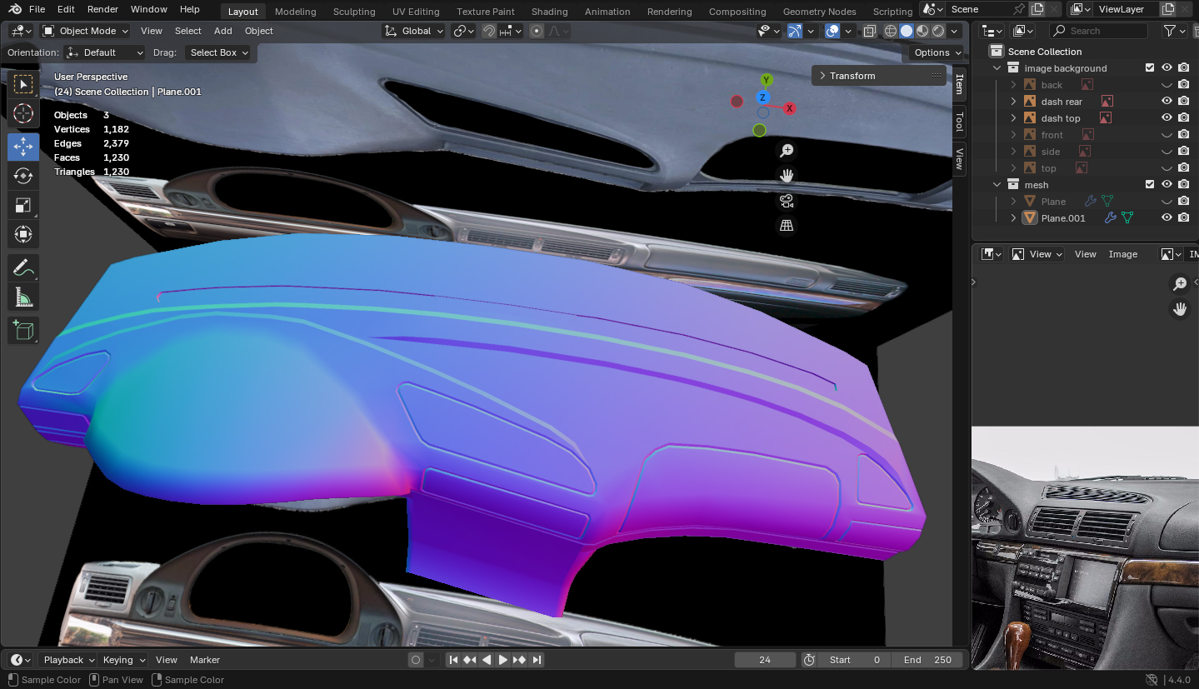Switch to perspective/orthographic grid icon
The width and height of the screenshot is (1199, 689).
pyautogui.click(x=786, y=226)
